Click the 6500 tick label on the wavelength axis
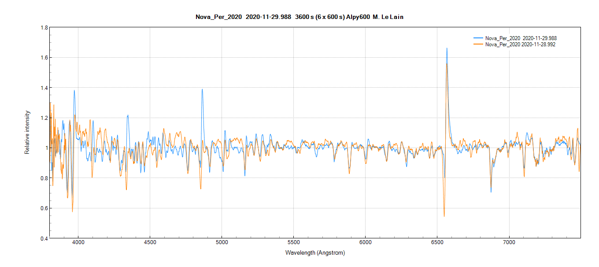This screenshot has height=267, width=599. click(x=437, y=243)
